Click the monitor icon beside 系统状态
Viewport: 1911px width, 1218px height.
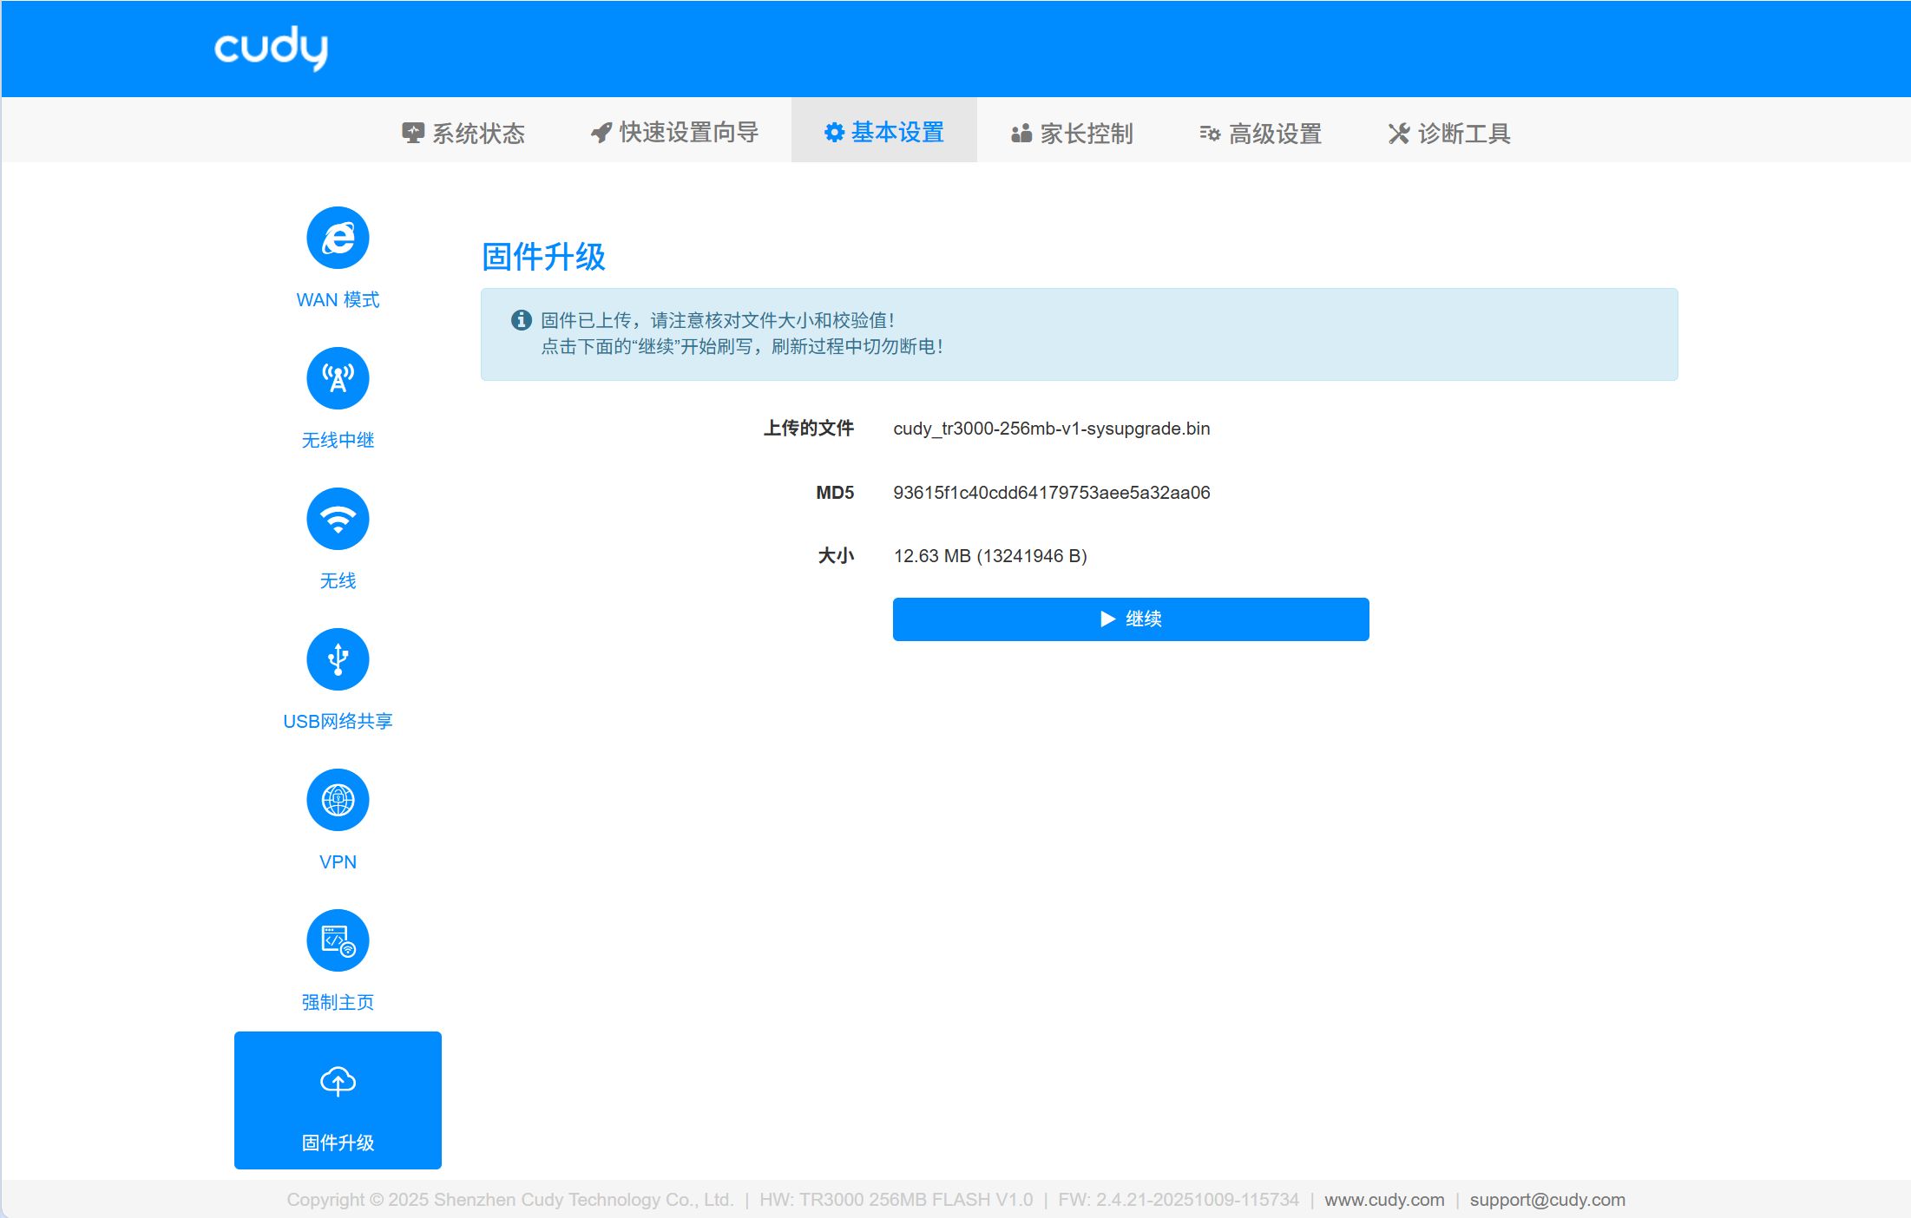(413, 133)
